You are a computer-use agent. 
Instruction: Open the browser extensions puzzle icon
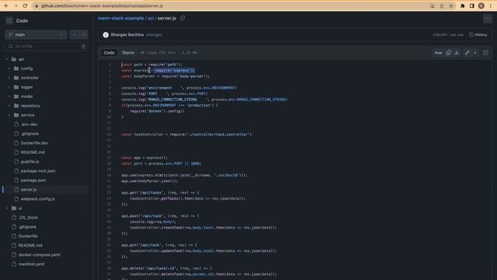[x=463, y=5]
